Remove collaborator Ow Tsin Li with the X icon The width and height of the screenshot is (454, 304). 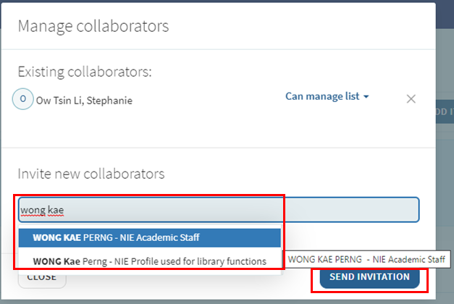pos(411,99)
